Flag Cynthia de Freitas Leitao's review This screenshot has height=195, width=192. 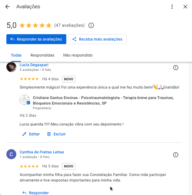point(176,155)
